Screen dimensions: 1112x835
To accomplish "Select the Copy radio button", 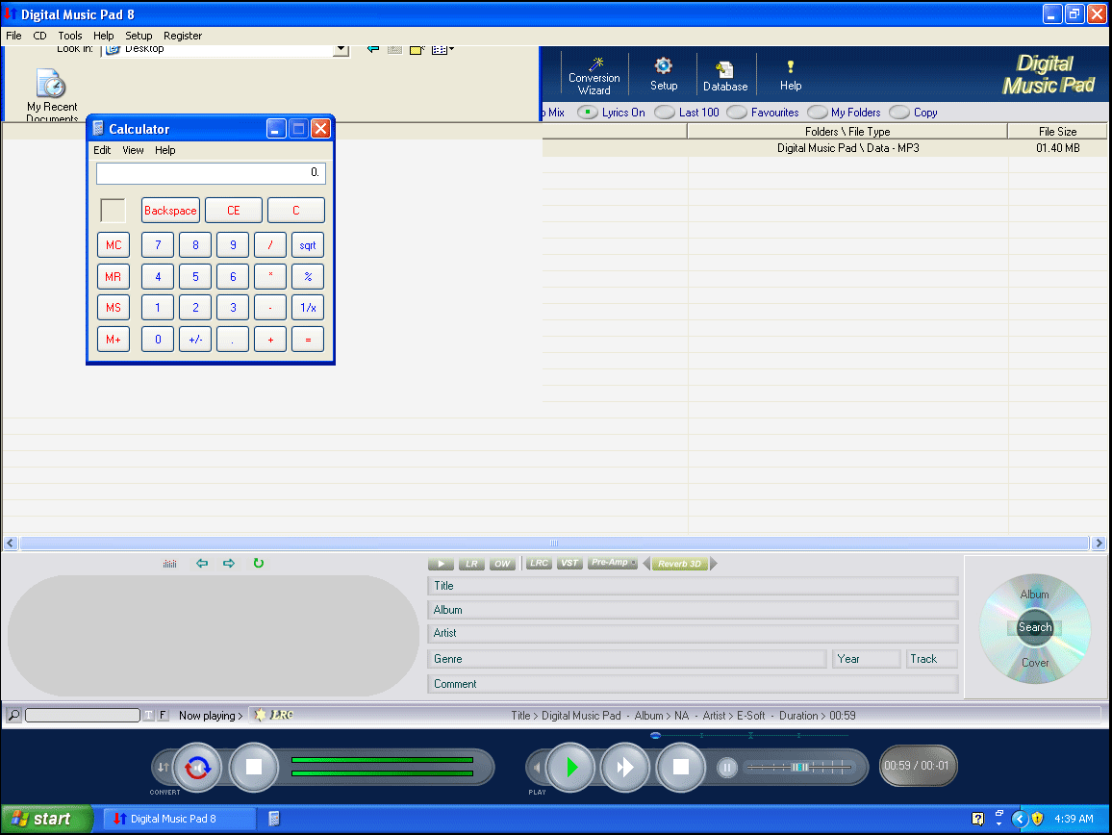I will click(x=899, y=113).
